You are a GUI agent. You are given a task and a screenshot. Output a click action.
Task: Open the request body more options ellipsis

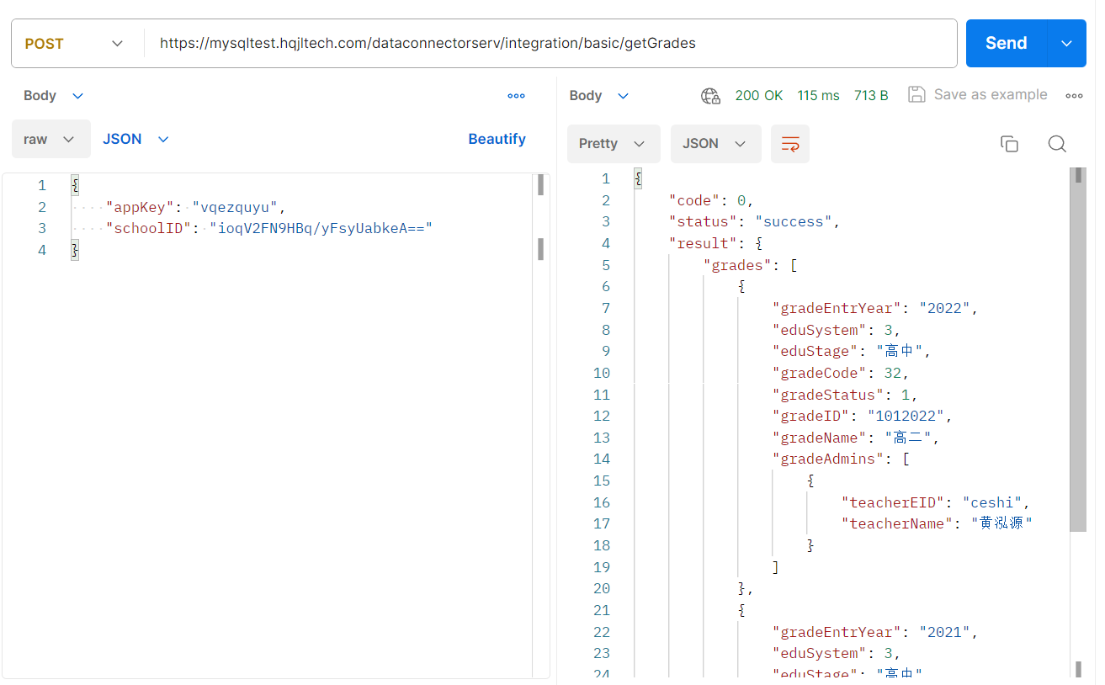tap(516, 96)
